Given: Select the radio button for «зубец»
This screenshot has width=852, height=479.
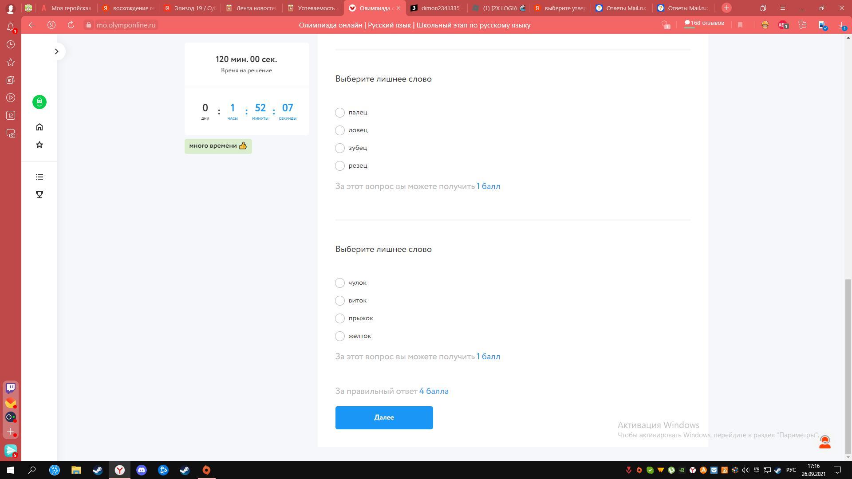Looking at the screenshot, I should coord(339,148).
